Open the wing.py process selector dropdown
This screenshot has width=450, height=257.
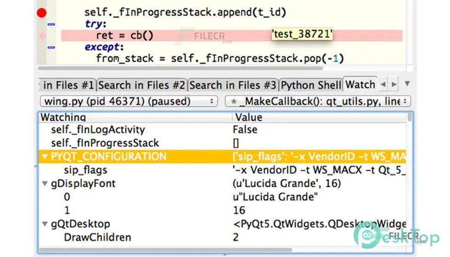[129, 101]
